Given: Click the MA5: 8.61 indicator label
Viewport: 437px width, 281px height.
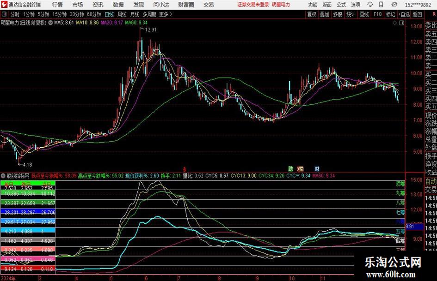Looking at the screenshot, I should [64, 23].
